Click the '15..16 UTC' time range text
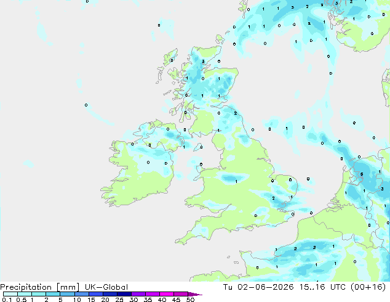This screenshot has width=390, height=302. point(322,287)
